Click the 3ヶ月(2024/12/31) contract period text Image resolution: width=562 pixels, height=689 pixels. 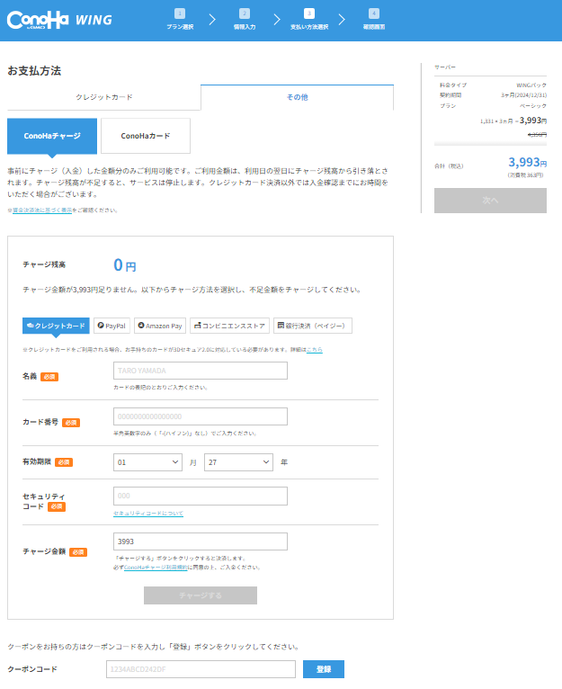coord(524,95)
